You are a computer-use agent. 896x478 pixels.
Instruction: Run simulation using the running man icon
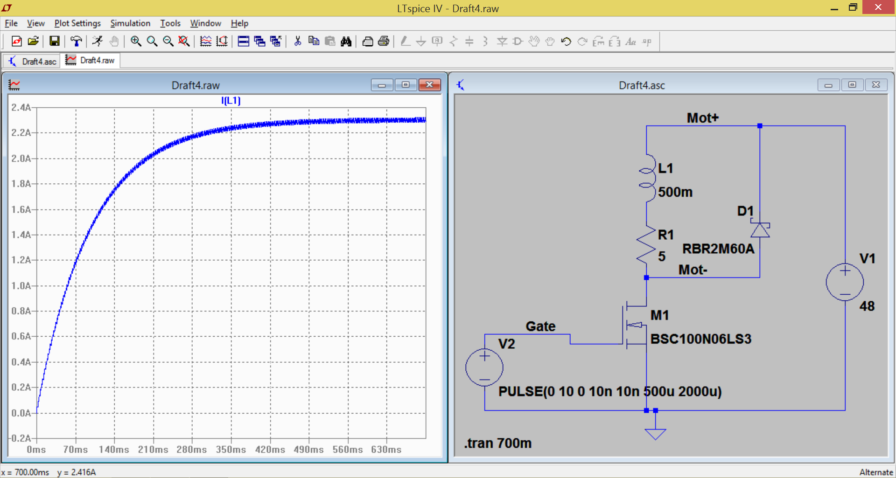click(98, 42)
